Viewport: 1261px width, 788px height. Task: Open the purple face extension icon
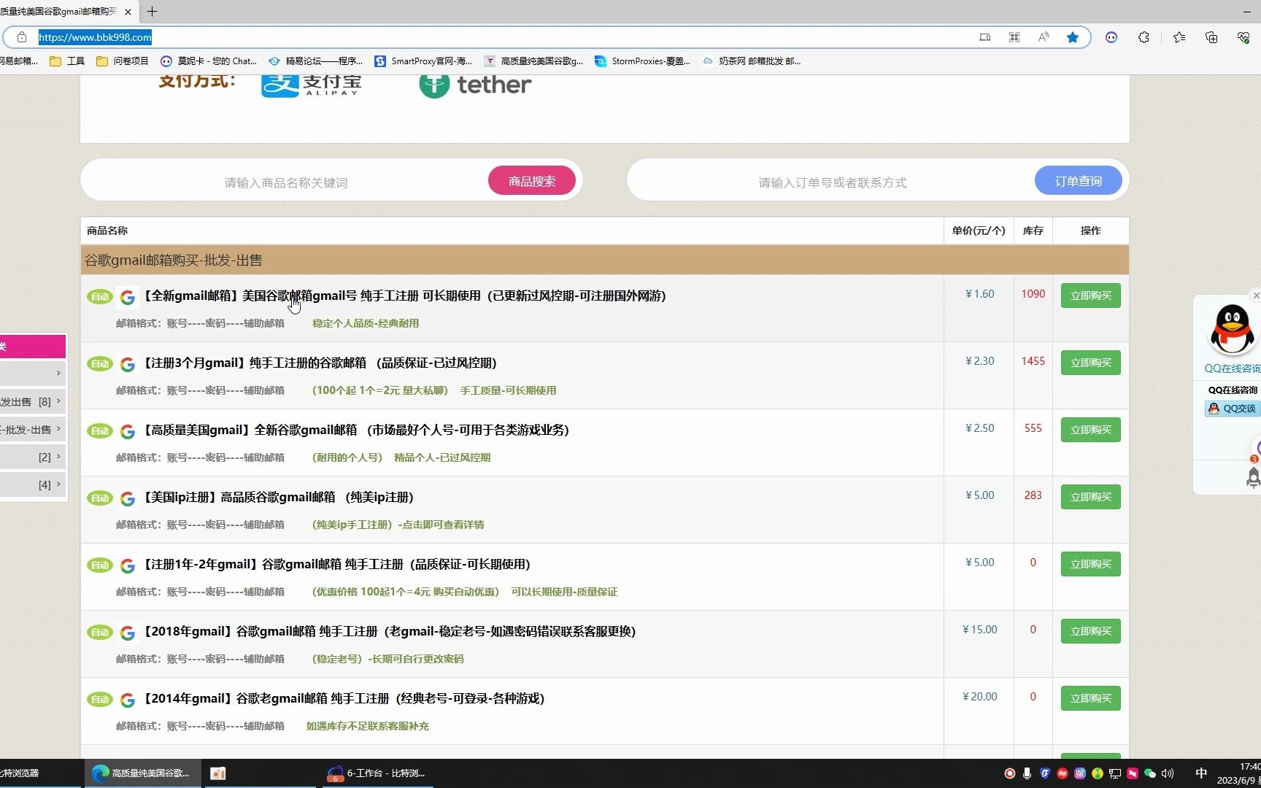[x=1111, y=37]
